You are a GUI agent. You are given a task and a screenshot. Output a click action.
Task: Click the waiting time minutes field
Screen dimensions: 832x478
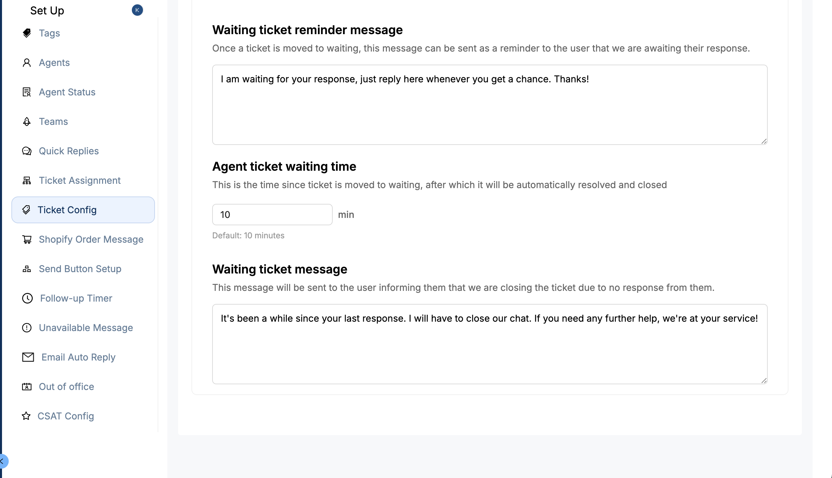(272, 215)
